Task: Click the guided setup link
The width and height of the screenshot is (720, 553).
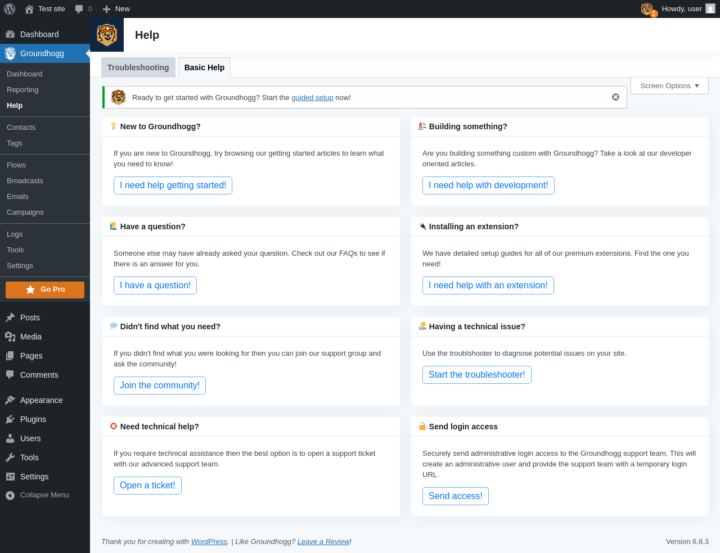Action: (312, 98)
